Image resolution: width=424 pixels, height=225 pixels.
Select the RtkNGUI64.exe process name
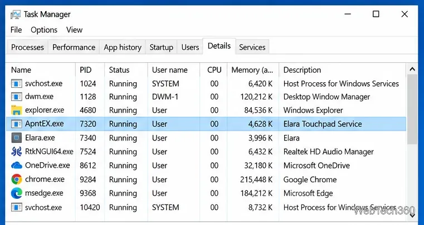[x=49, y=152]
